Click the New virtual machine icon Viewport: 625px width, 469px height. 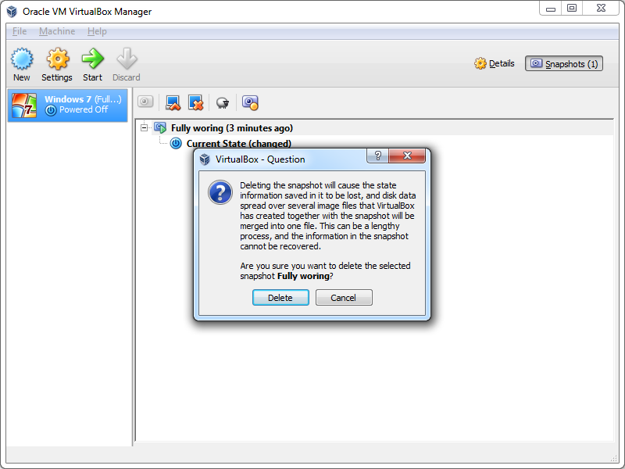(x=22, y=60)
